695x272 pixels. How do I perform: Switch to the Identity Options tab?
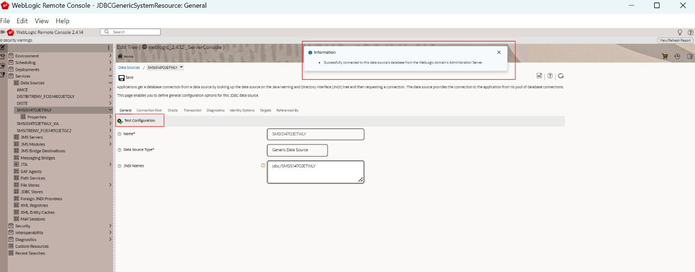[242, 111]
